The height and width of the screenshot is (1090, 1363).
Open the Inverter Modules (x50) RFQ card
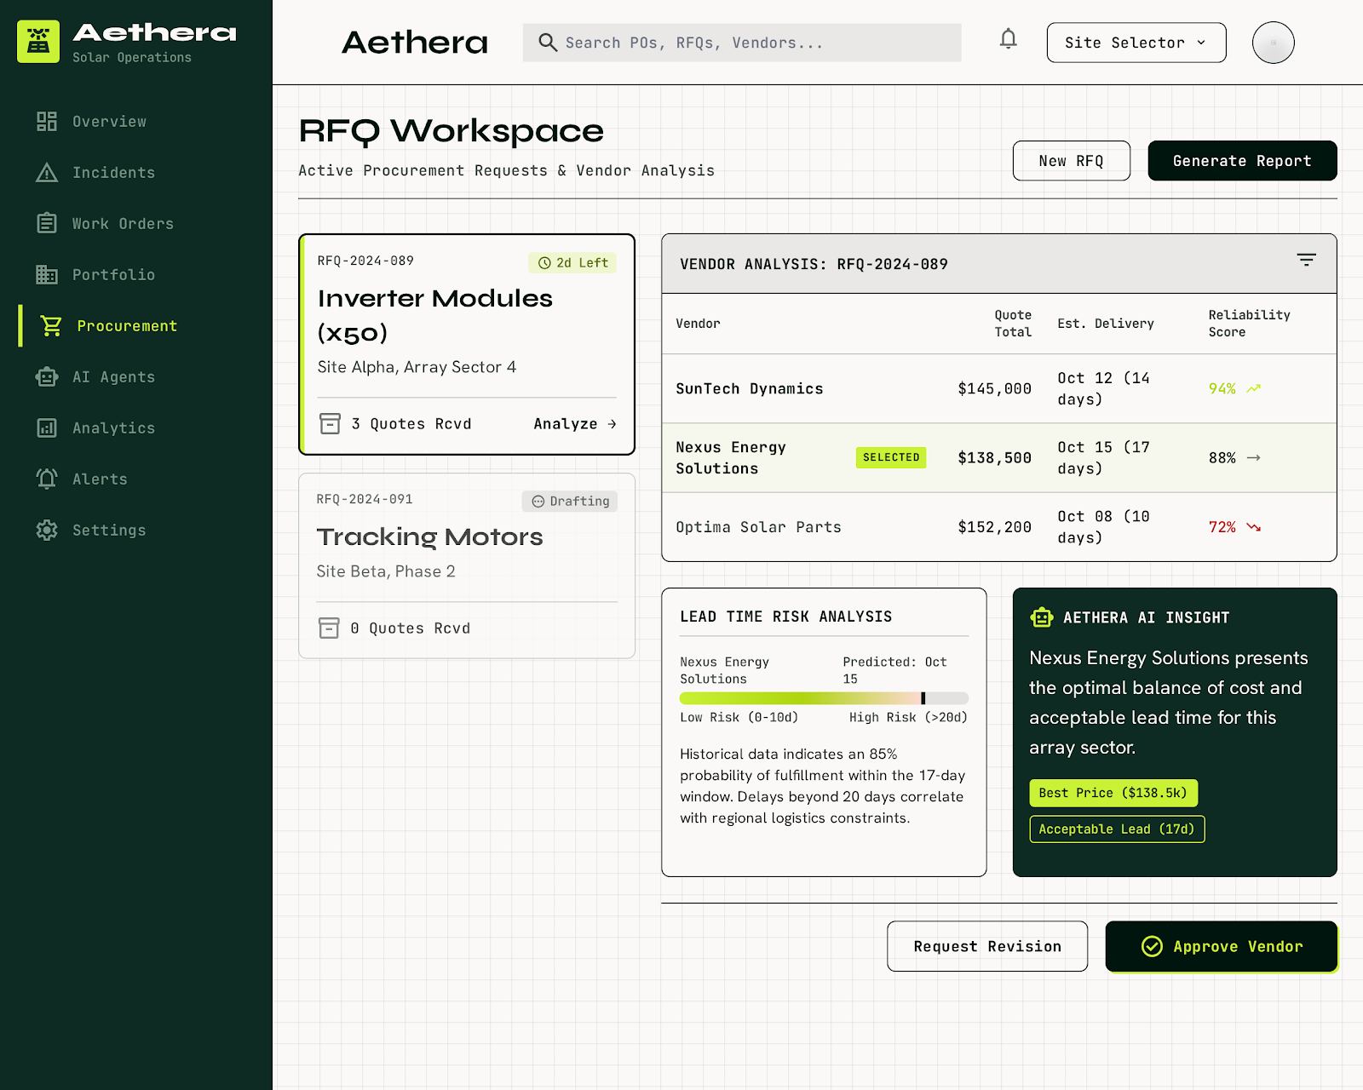pyautogui.click(x=467, y=344)
